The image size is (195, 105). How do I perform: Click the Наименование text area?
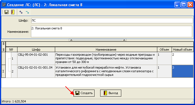(x=111, y=31)
